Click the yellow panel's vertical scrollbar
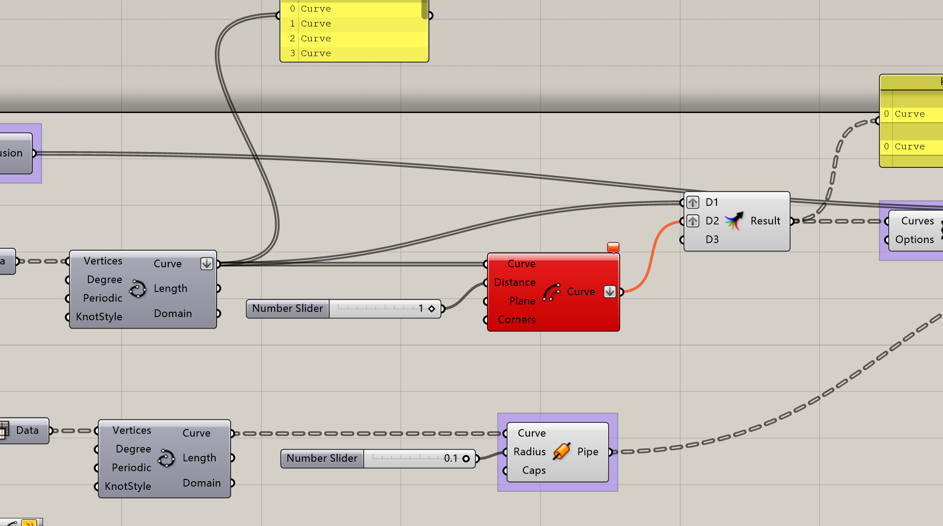 424,9
